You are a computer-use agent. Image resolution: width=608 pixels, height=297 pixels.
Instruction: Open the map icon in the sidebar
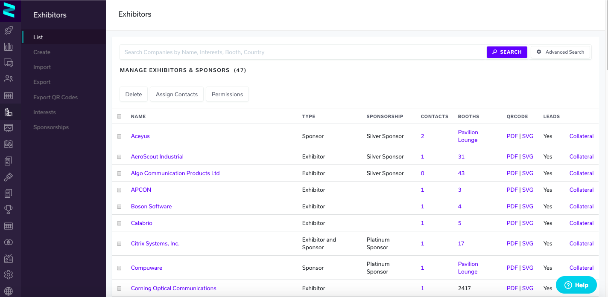[x=9, y=144]
